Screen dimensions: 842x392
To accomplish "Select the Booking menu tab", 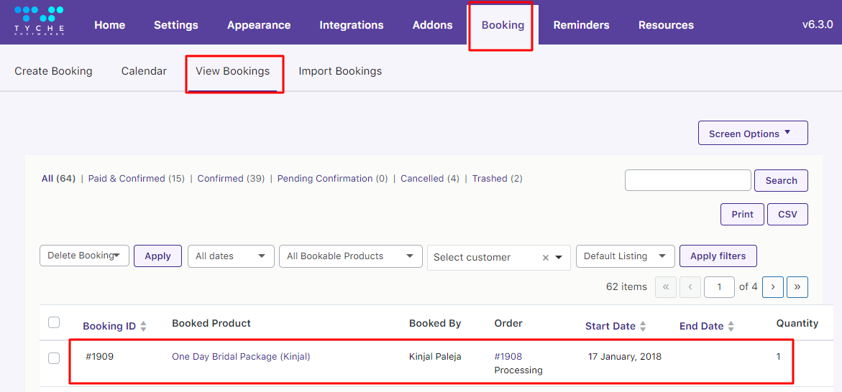I will [503, 25].
